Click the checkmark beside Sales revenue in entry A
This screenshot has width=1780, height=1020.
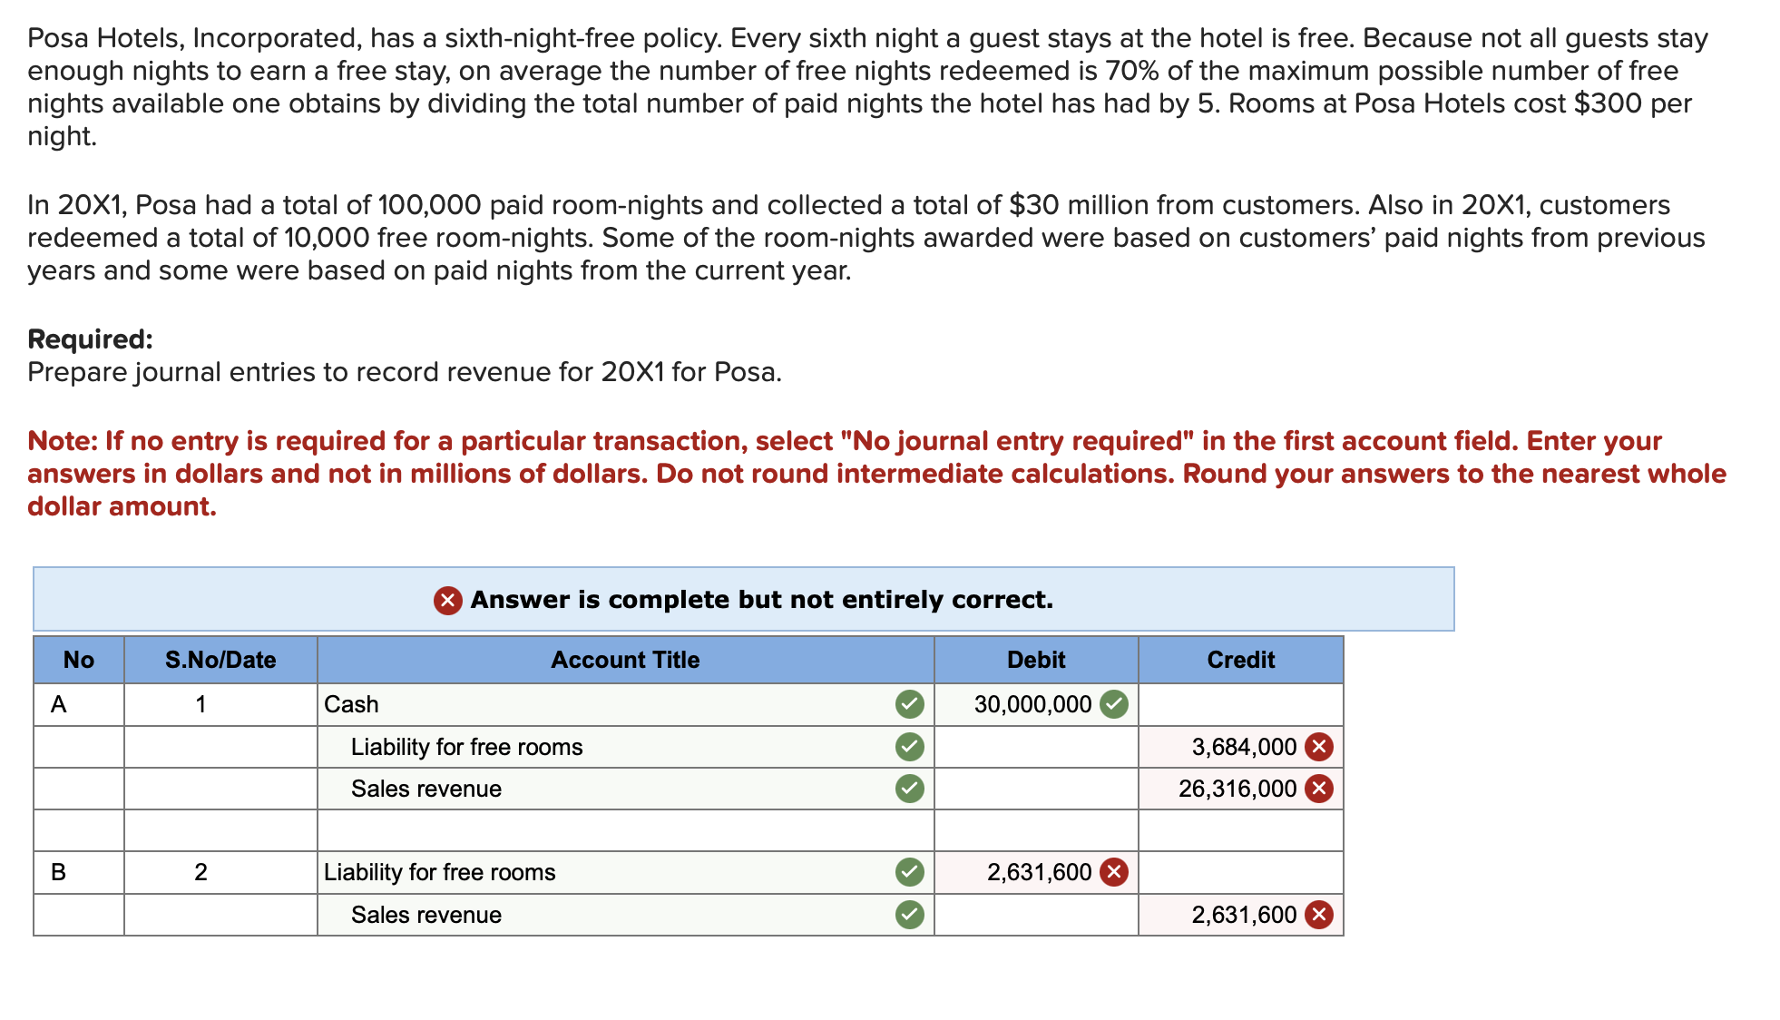pos(910,789)
